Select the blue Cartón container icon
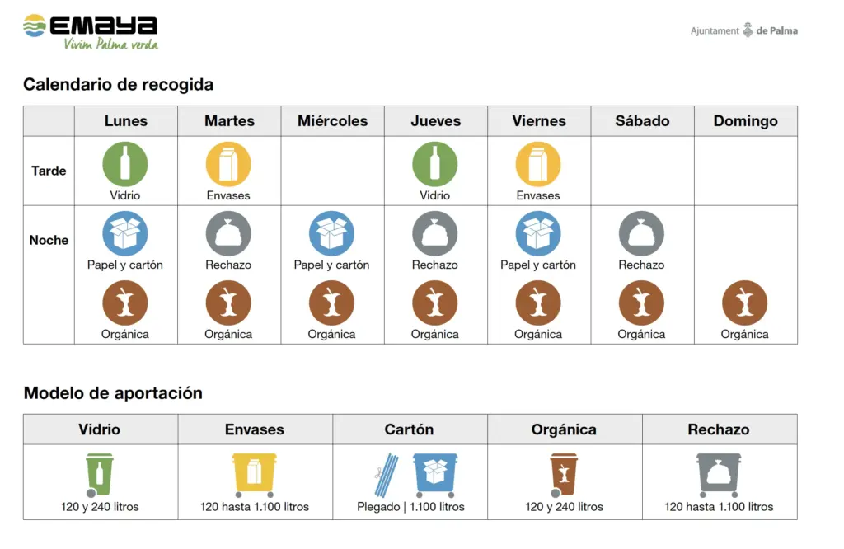 pos(435,473)
